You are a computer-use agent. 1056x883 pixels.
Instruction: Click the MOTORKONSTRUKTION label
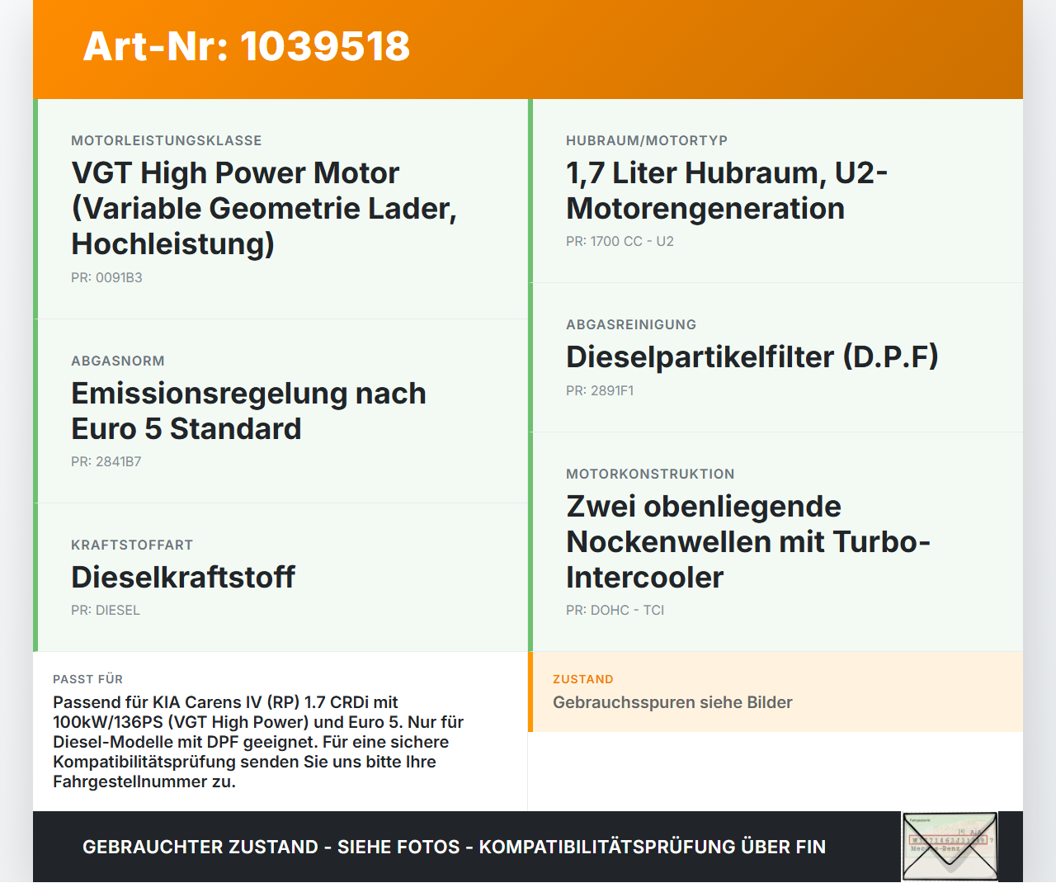[x=650, y=474]
